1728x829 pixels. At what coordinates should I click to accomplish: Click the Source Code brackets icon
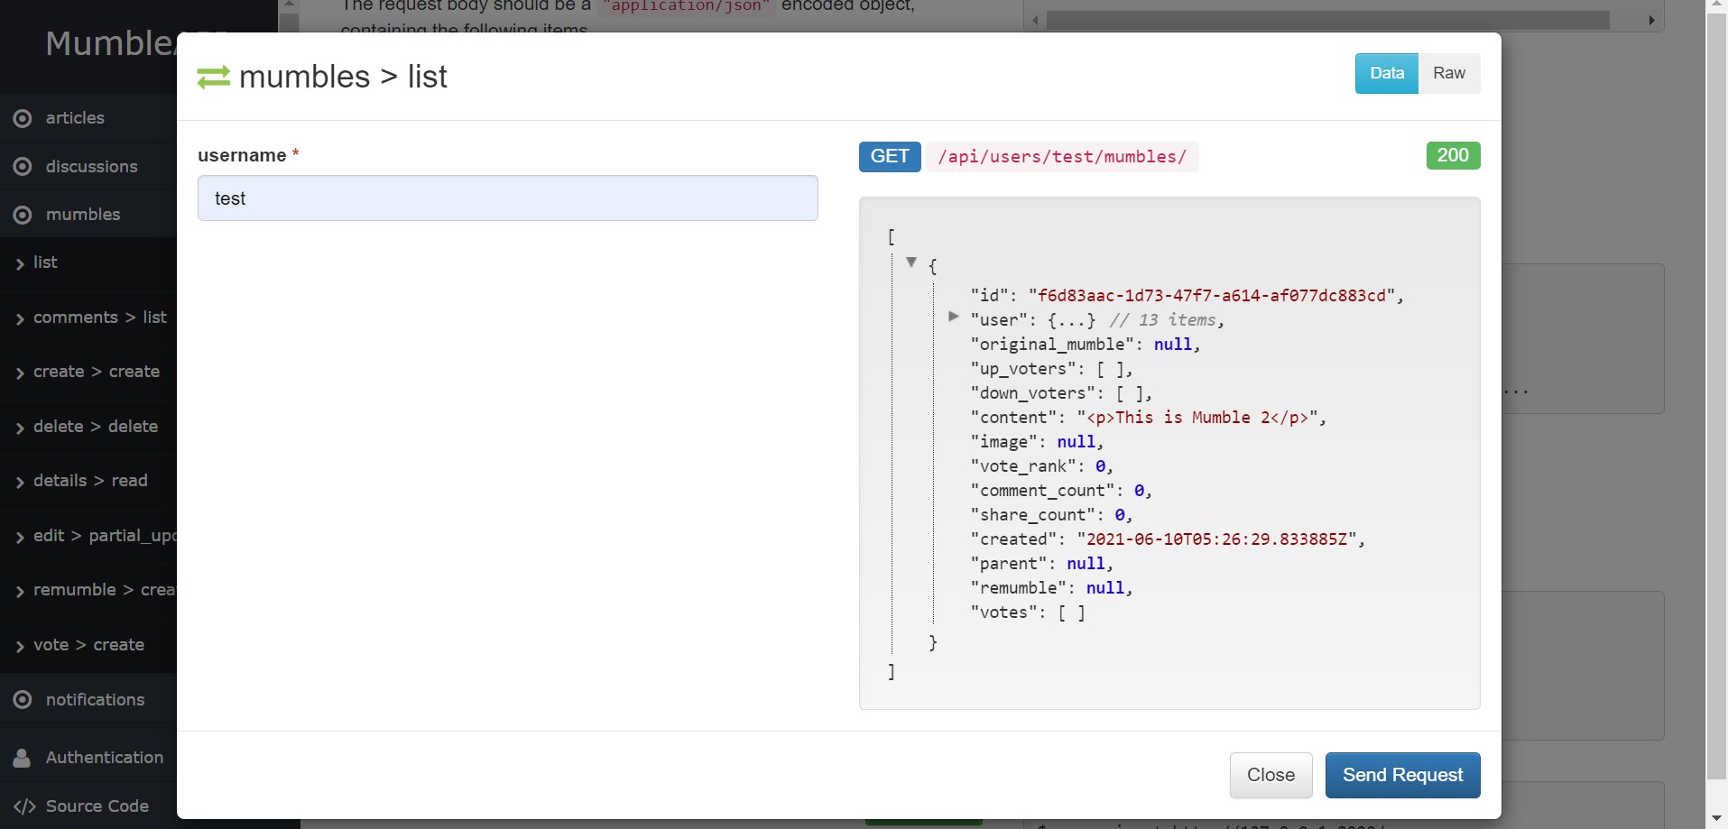coord(24,806)
